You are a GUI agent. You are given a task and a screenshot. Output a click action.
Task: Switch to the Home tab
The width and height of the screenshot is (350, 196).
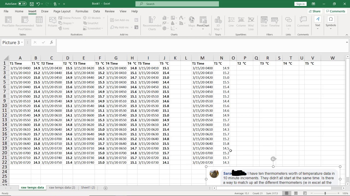pos(19,11)
